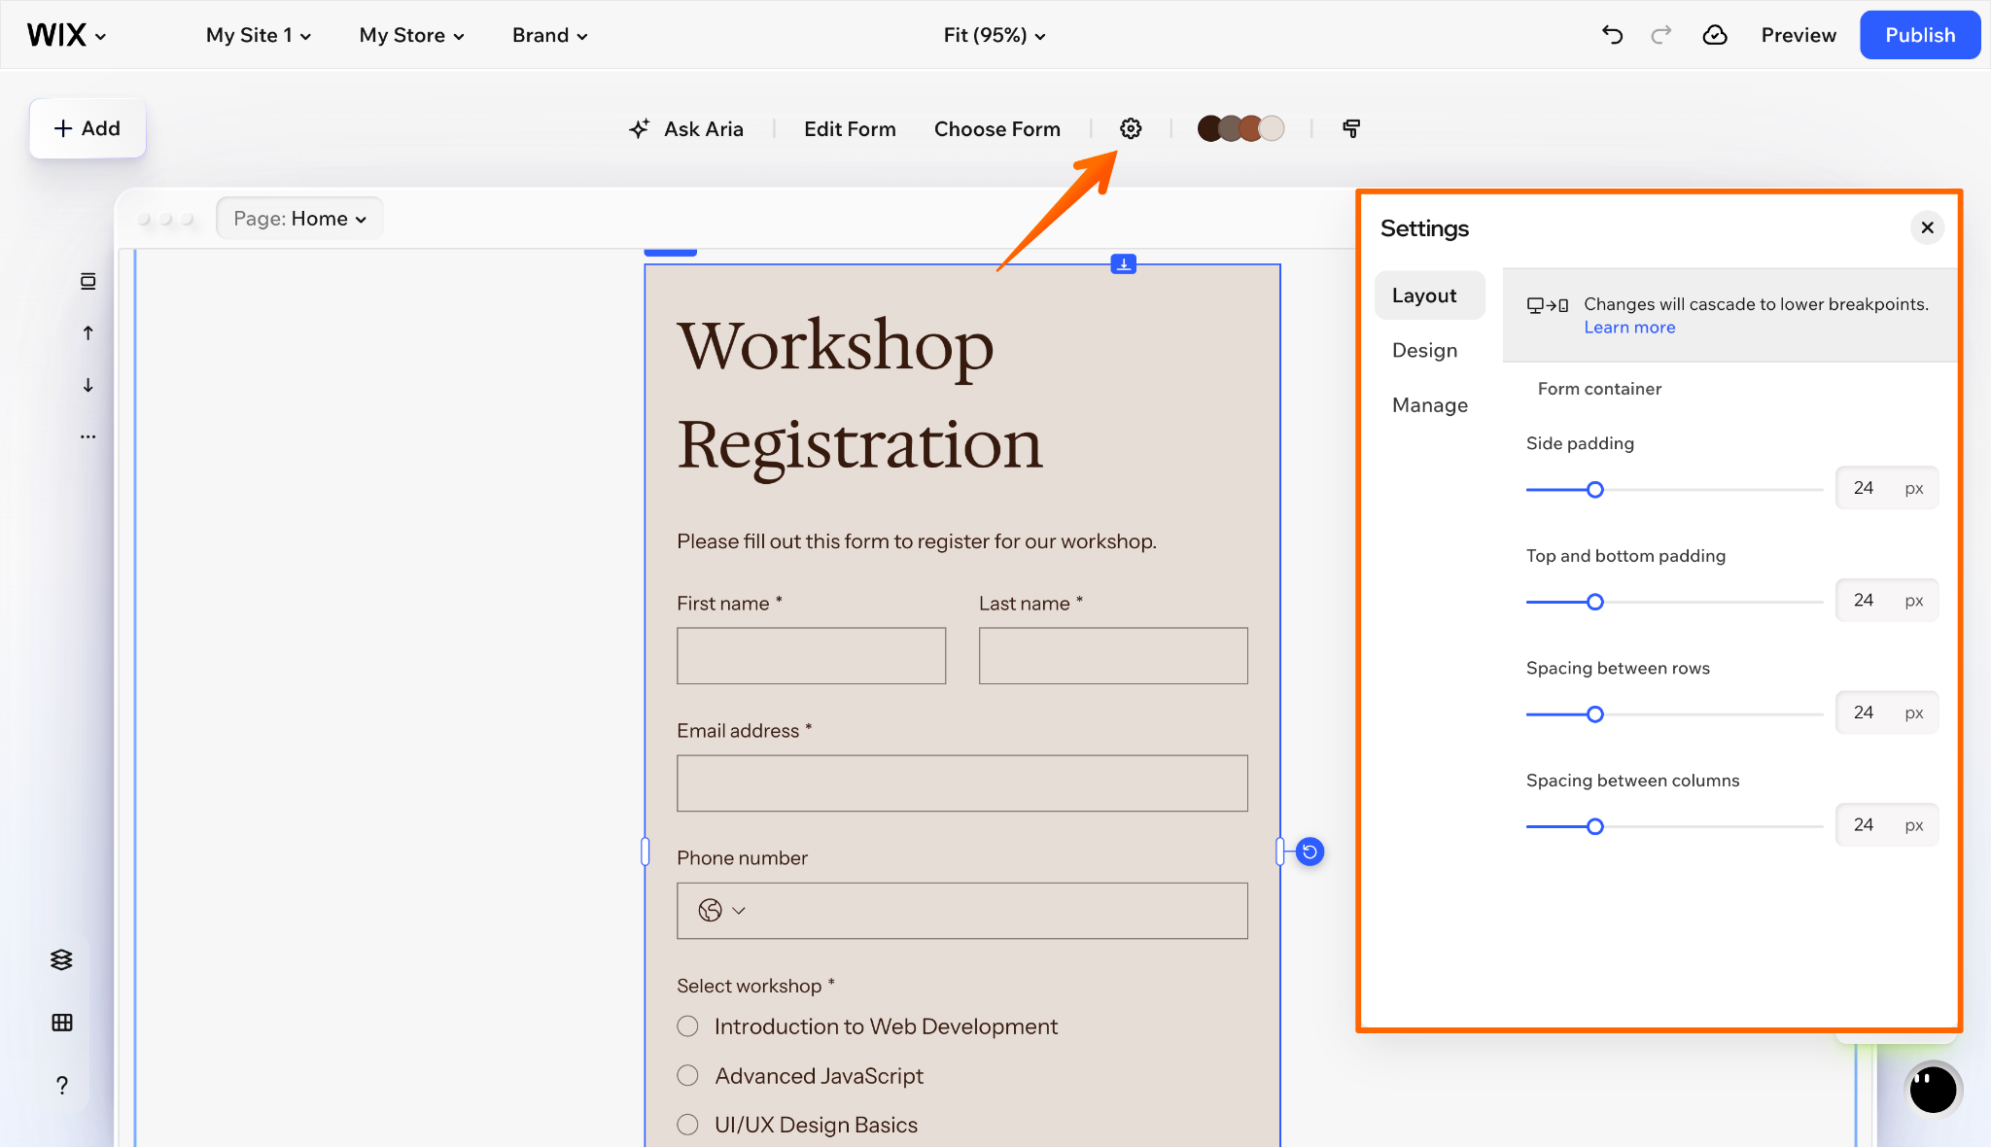
Task: Open the help question mark icon
Action: click(x=62, y=1085)
